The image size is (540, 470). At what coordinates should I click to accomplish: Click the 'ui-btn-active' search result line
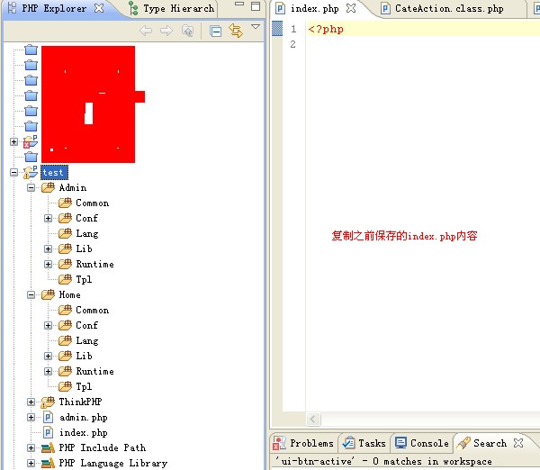[x=383, y=461]
